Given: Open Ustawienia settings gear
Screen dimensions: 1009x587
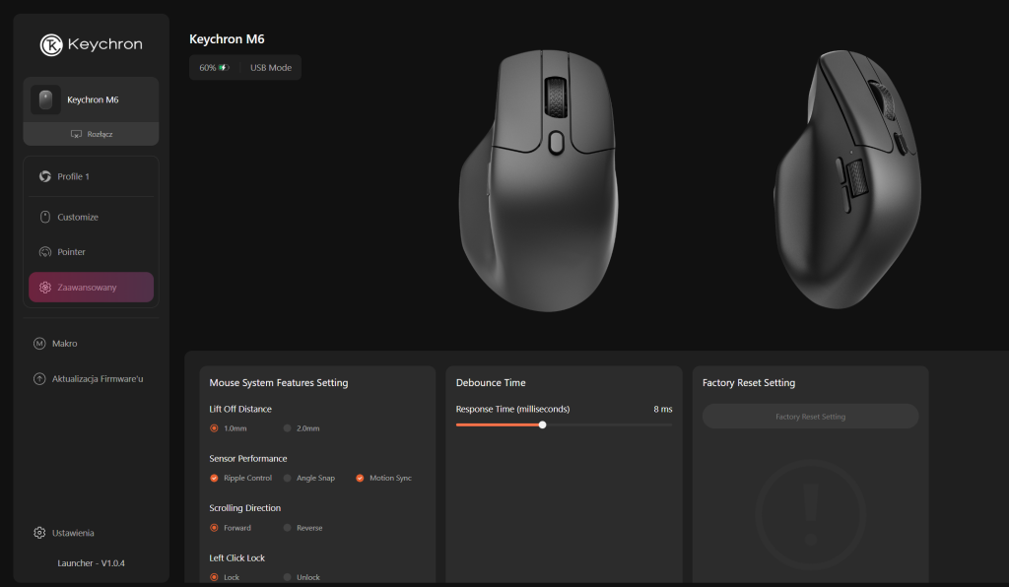Looking at the screenshot, I should coord(39,533).
